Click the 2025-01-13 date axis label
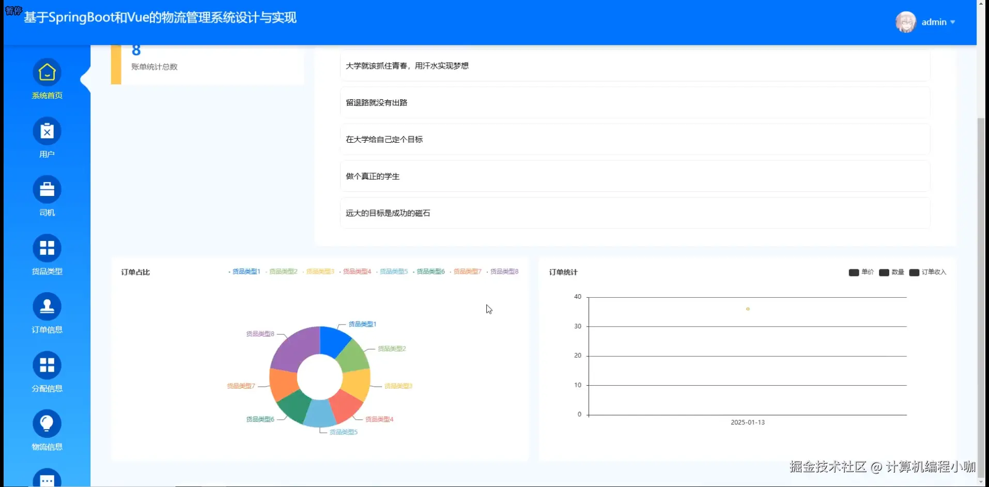The width and height of the screenshot is (989, 487). click(748, 422)
